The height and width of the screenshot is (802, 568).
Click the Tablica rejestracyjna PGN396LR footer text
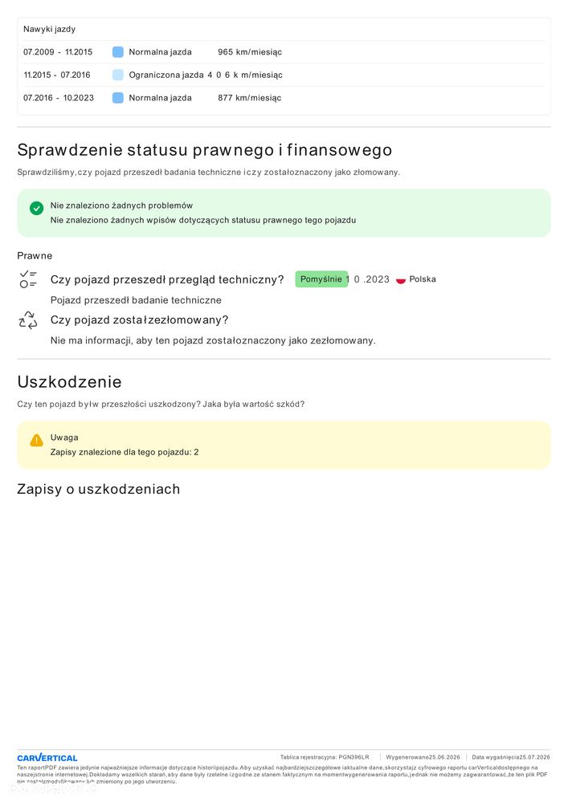pos(325,757)
